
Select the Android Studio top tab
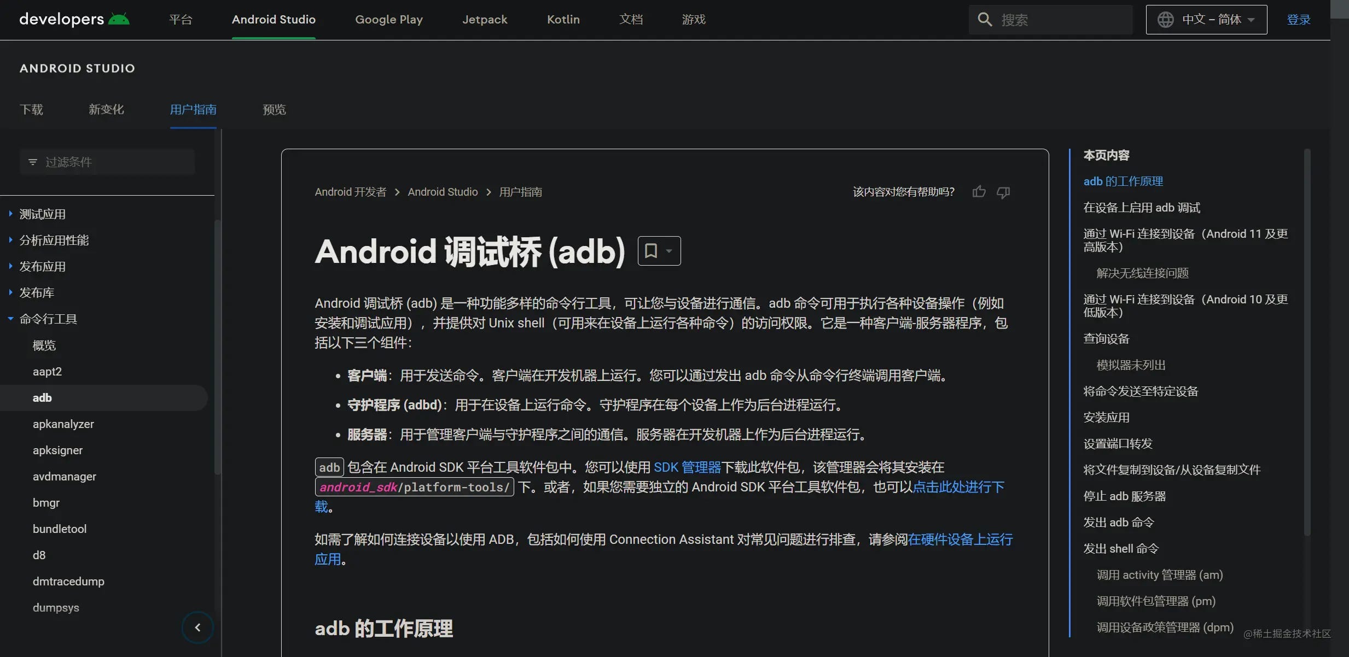274,20
